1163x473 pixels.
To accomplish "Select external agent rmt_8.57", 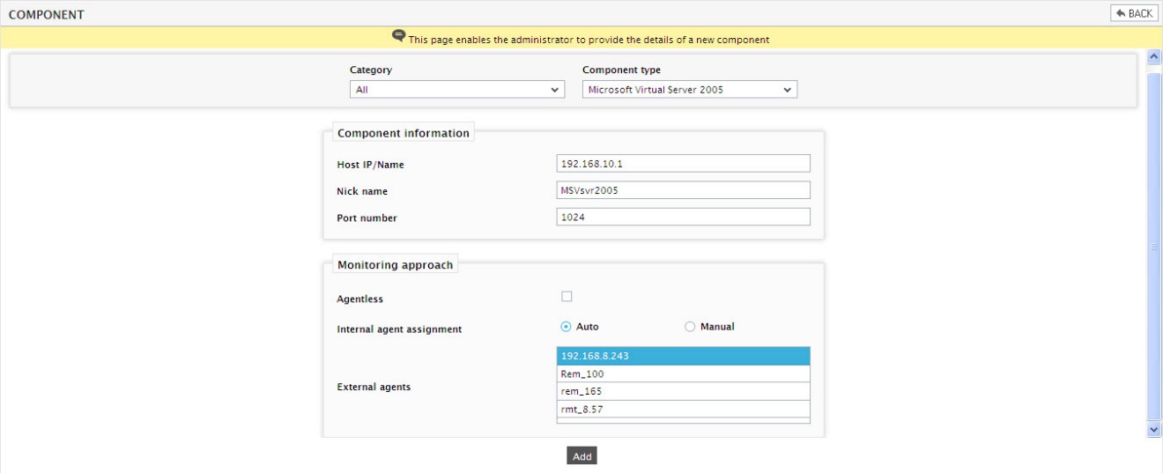I will point(683,409).
